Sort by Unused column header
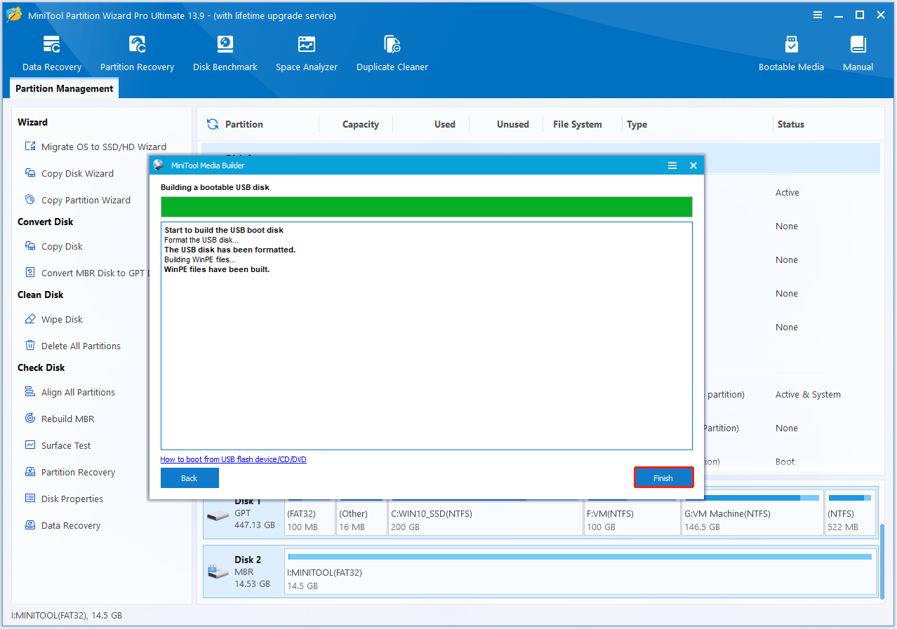Screen dimensions: 897x629 point(512,124)
